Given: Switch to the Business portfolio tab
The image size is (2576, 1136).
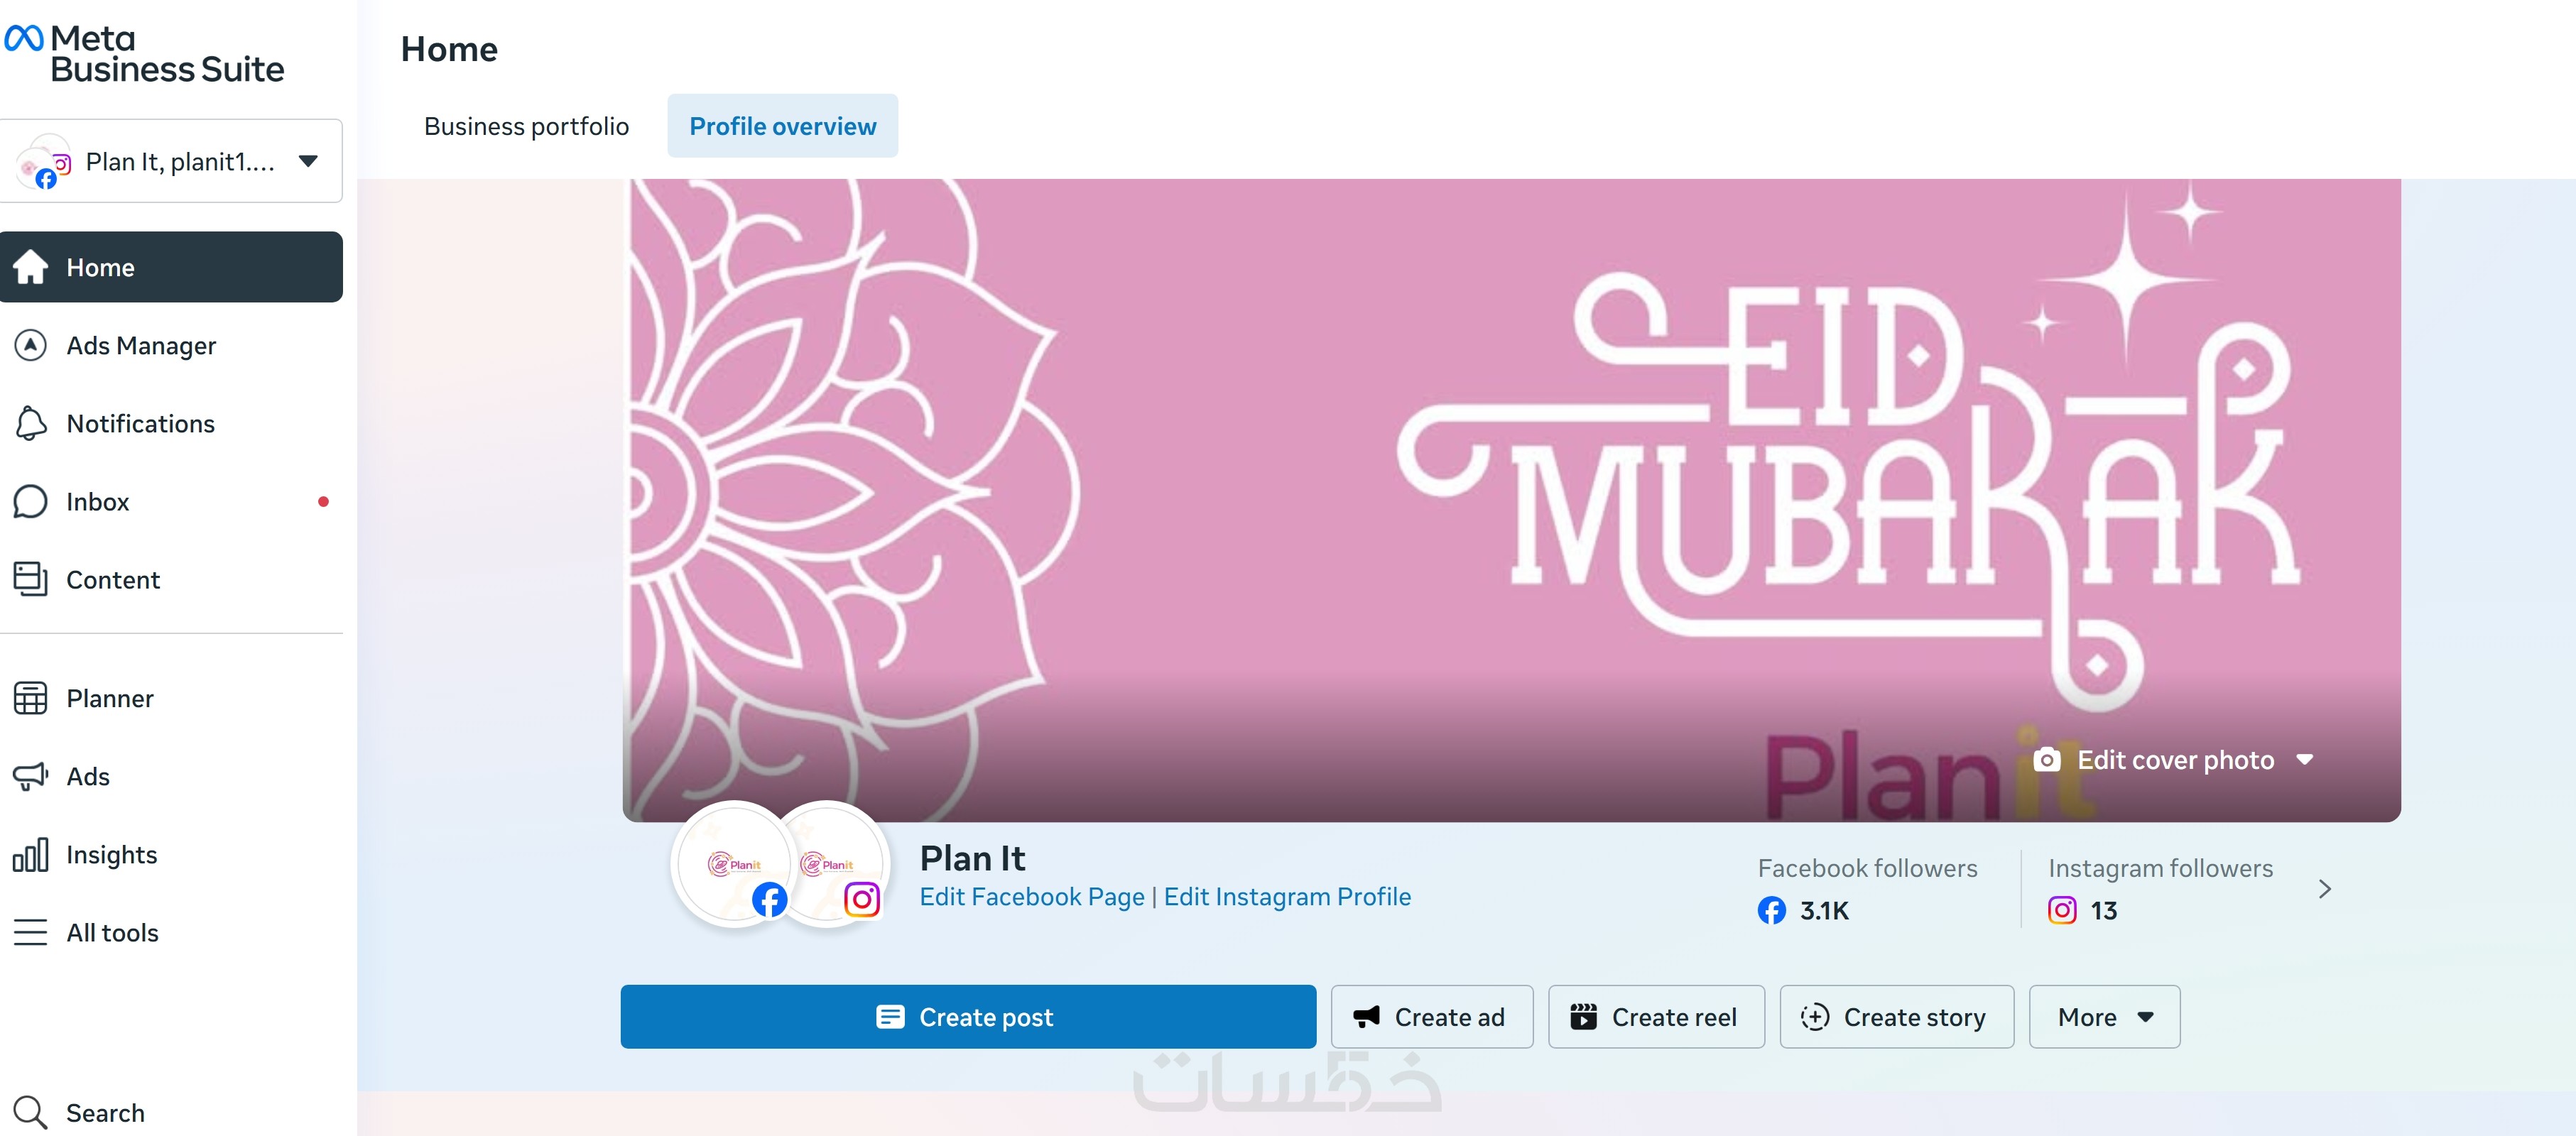Looking at the screenshot, I should click(526, 126).
